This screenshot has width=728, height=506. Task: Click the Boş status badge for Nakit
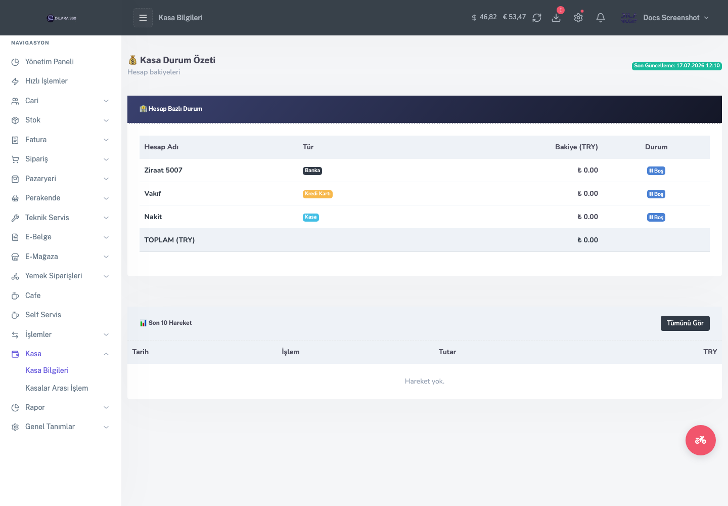point(656,218)
